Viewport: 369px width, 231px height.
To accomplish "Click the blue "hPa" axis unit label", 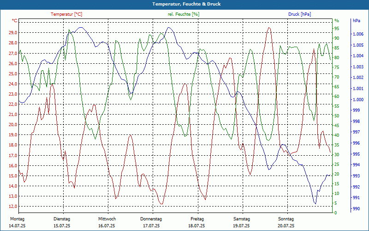I will click(357, 20).
